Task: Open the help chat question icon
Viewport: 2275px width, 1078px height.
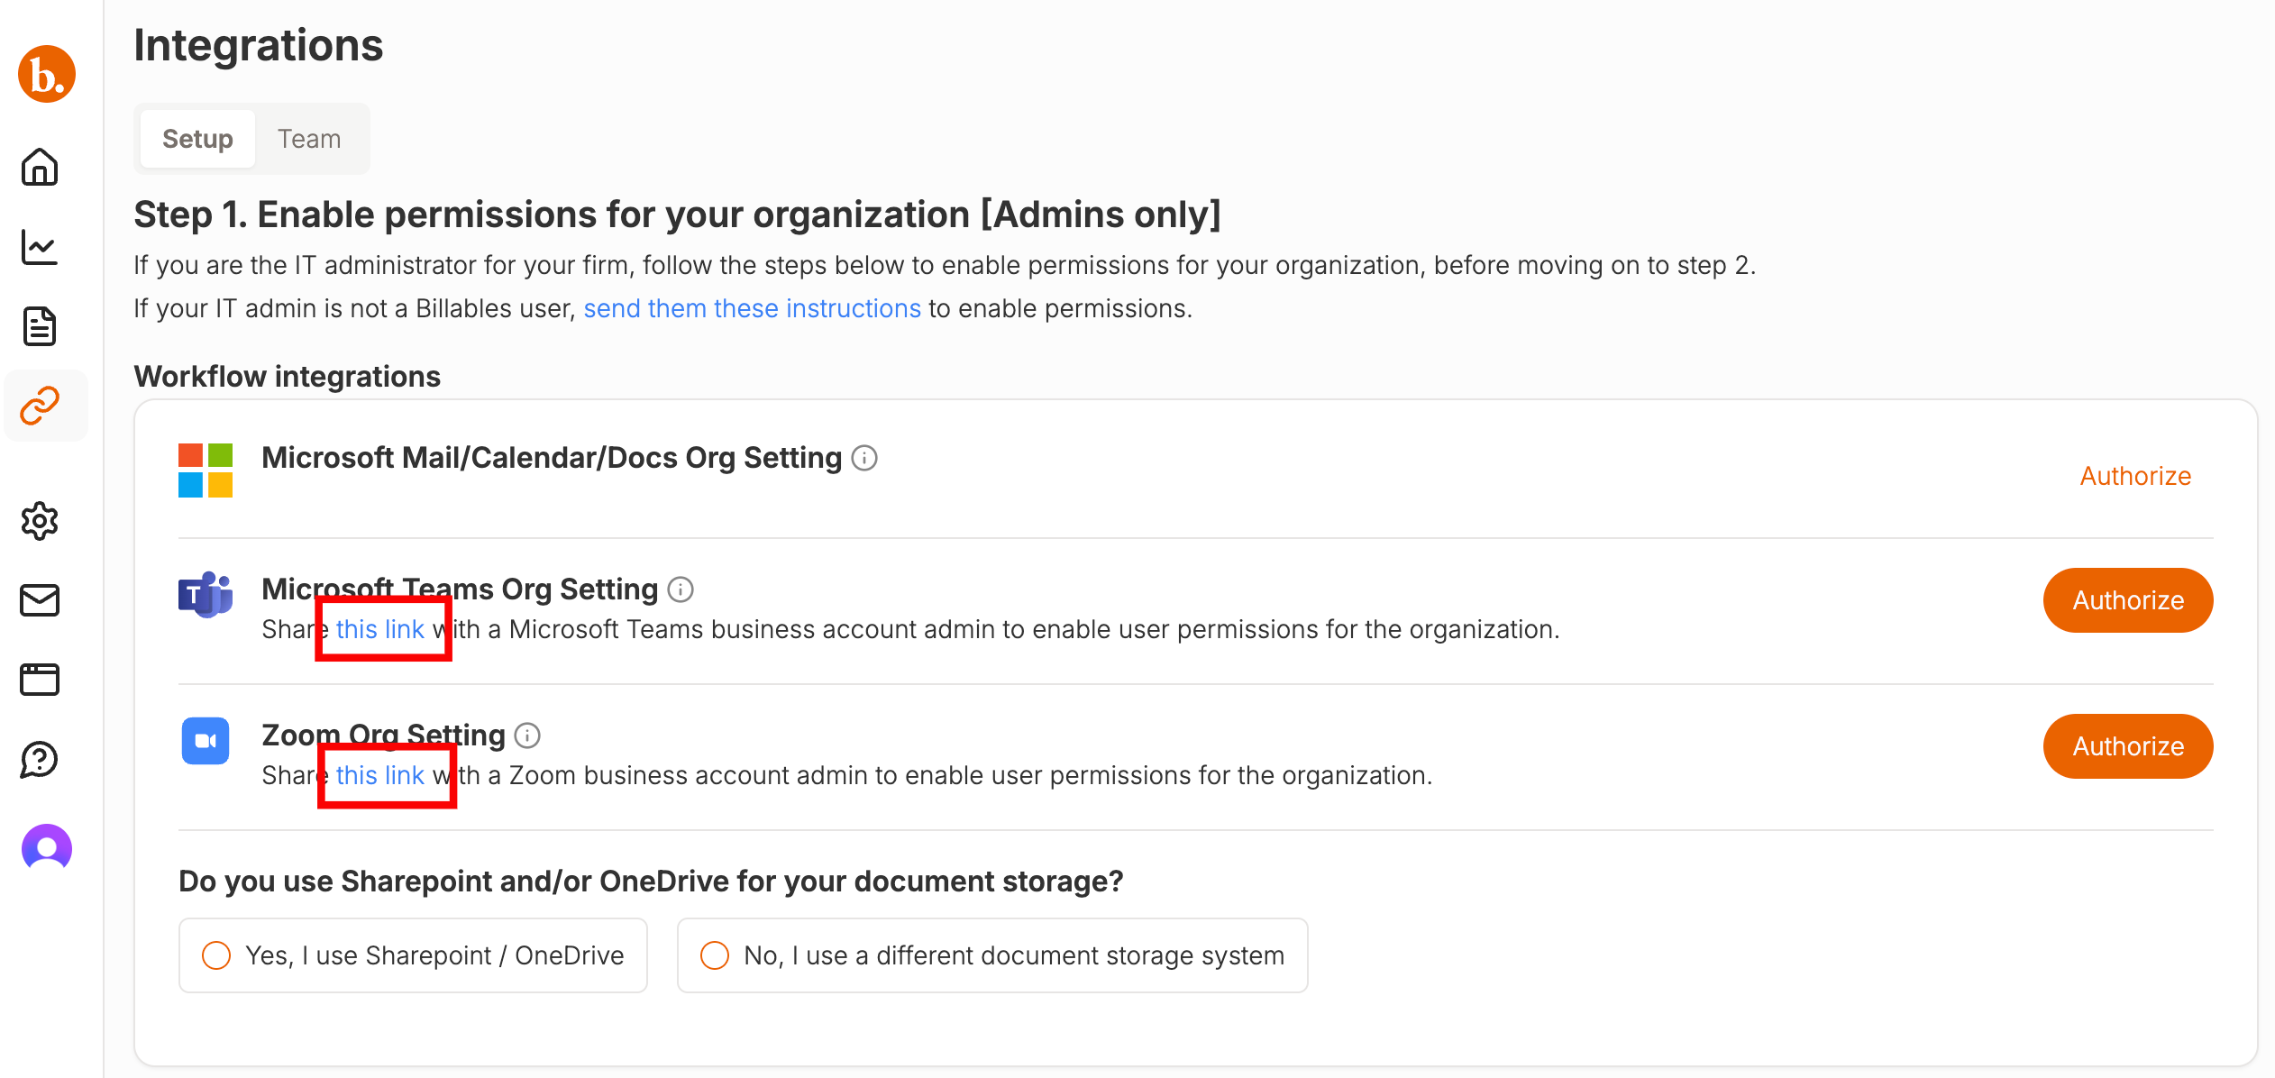Action: pos(40,759)
